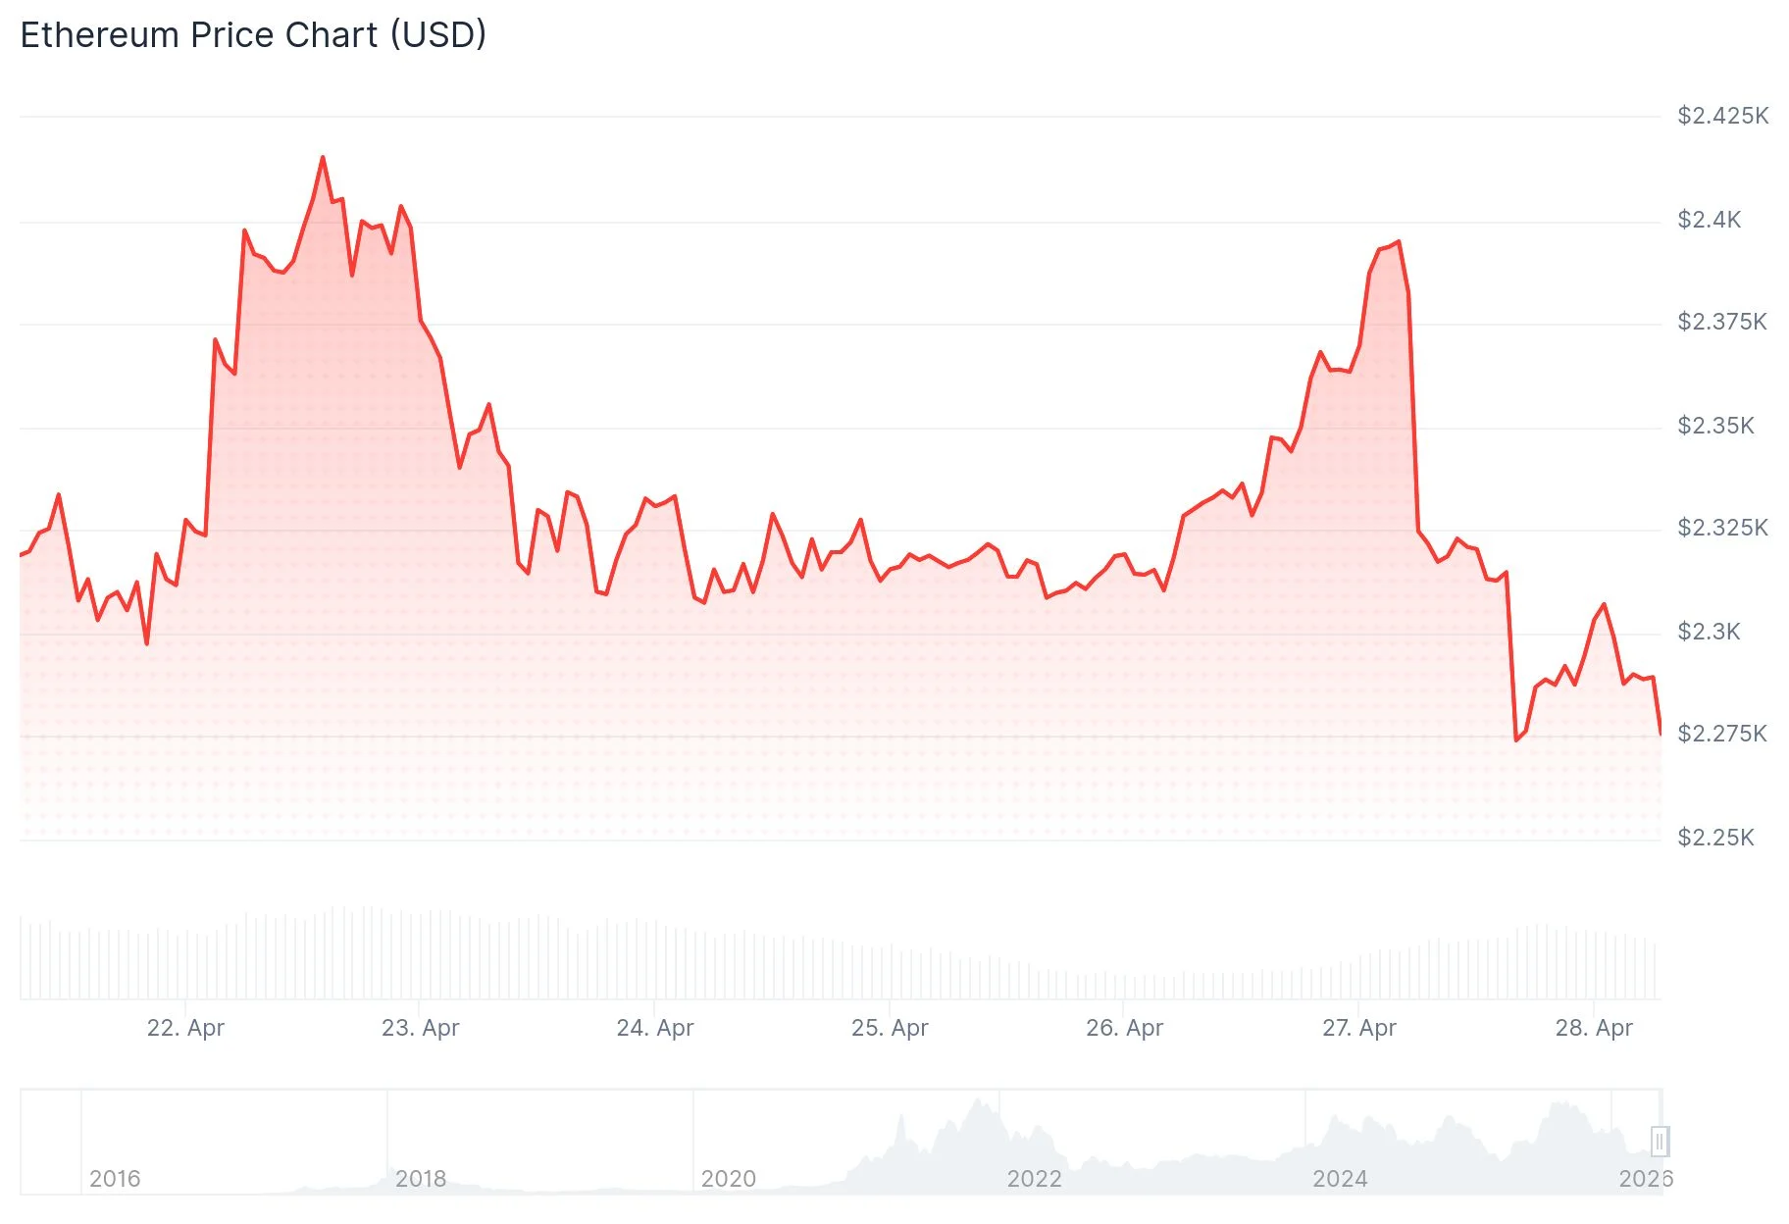This screenshot has width=1789, height=1224.
Task: Select 2020 in the range navigator
Action: click(728, 1178)
